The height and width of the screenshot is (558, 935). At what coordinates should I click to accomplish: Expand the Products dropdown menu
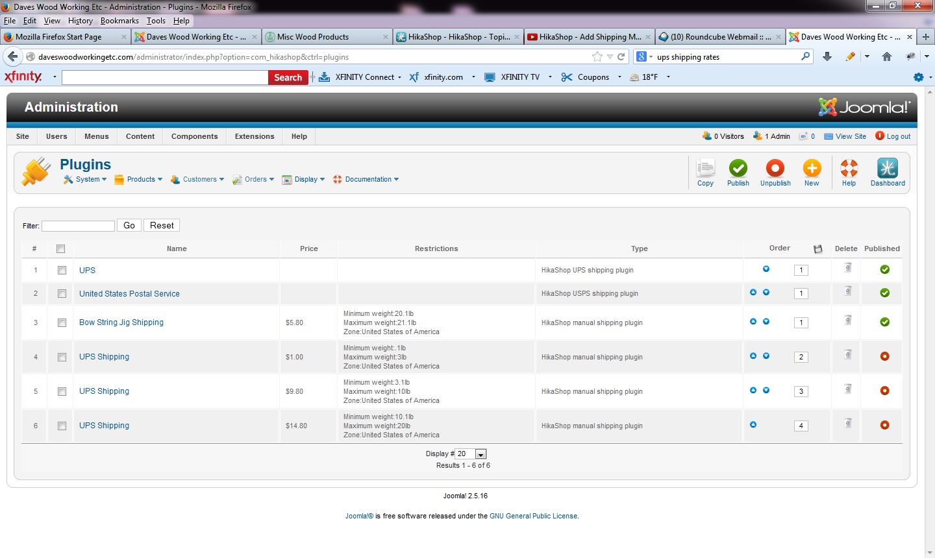(x=138, y=180)
